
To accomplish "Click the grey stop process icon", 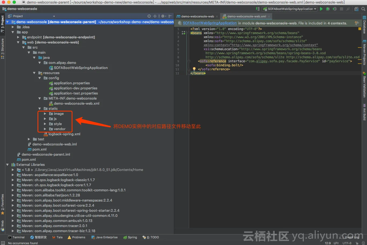I will pos(342,9).
